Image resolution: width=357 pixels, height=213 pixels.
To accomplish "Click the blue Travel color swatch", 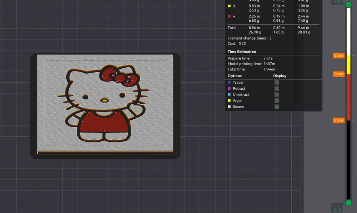I will pos(229,82).
